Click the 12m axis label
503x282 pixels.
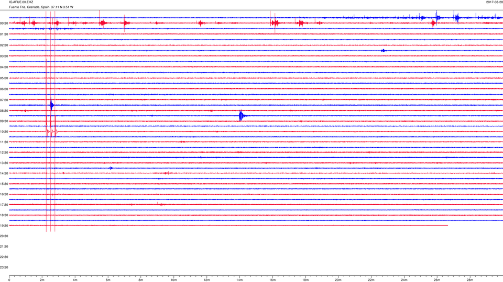[206, 280]
